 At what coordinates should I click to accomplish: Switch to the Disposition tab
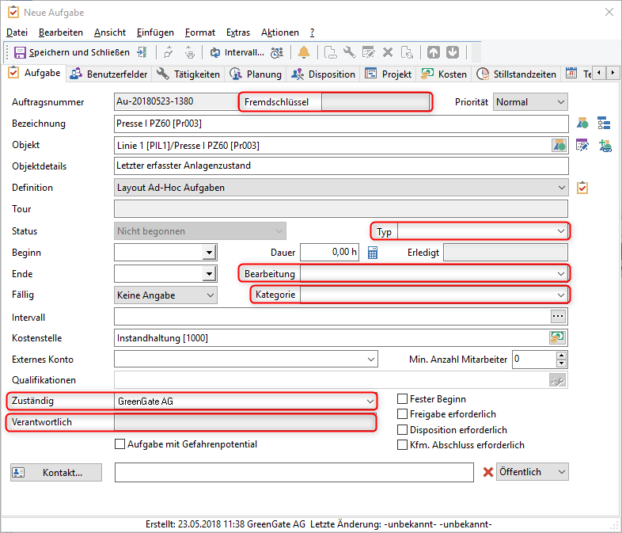click(x=324, y=74)
